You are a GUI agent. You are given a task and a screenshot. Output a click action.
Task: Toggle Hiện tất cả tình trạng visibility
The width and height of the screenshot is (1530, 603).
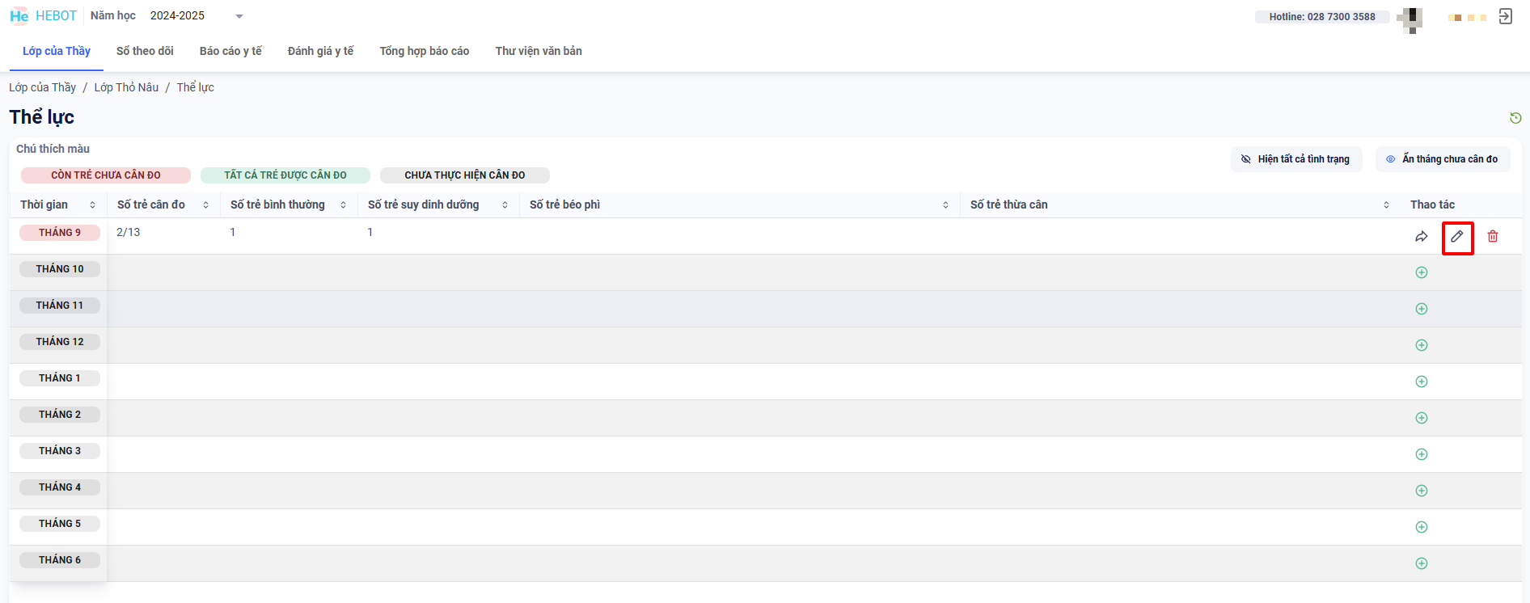click(x=1295, y=159)
